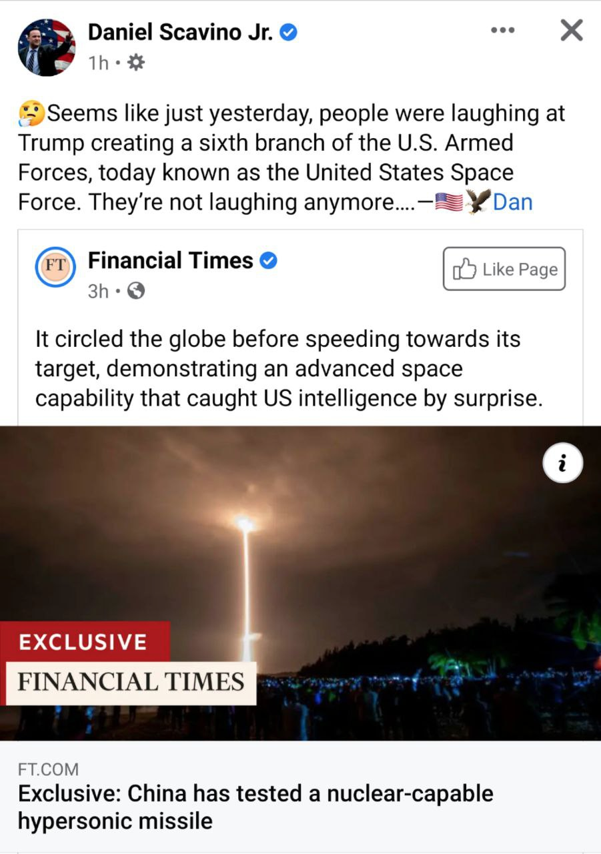Screen dimensions: 601x854
Task: Click the verified badge beside Financial Times
Action: pos(267,261)
